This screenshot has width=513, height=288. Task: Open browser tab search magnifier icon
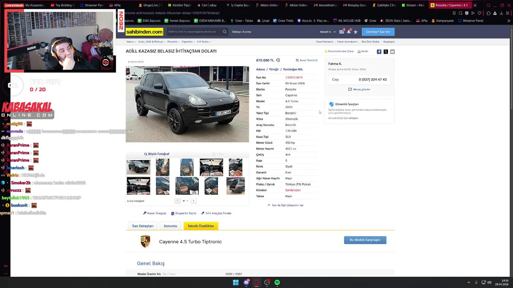[488, 5]
